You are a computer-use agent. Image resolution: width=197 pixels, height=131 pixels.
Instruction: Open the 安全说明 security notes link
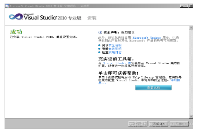115,45
